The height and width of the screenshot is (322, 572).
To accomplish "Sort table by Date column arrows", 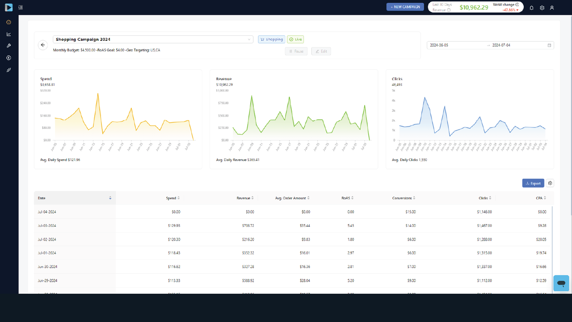I will (x=110, y=198).
